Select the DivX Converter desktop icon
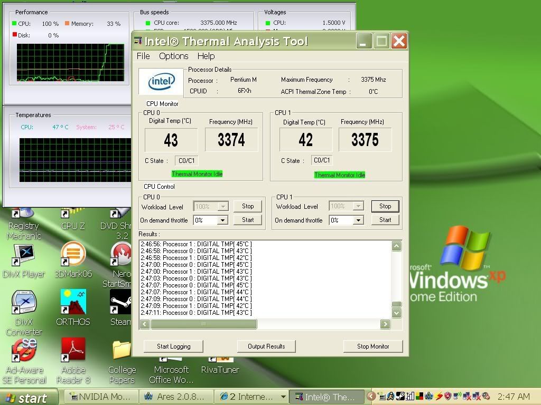Screen dimensions: 541x405 [x=24, y=313]
